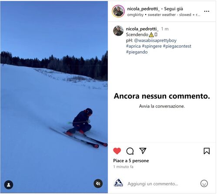Open the #piegacontest hashtag

(177, 46)
